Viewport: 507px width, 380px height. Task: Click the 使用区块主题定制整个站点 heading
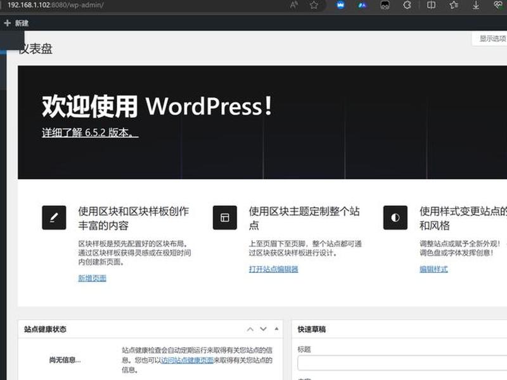(x=304, y=218)
